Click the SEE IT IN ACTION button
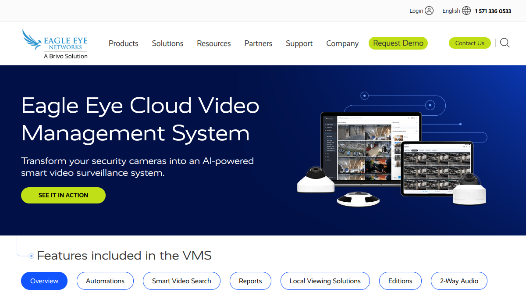This screenshot has height=296, width=526. [63, 195]
